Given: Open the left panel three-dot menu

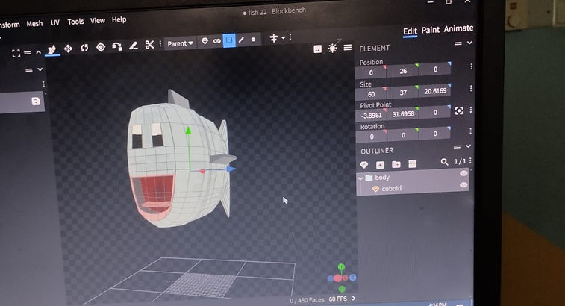Looking at the screenshot, I should point(43,84).
